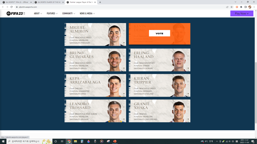Screen dimensions: 257x144
Task: Open PowerPoint from the taskbar
Action: [x=115, y=141]
